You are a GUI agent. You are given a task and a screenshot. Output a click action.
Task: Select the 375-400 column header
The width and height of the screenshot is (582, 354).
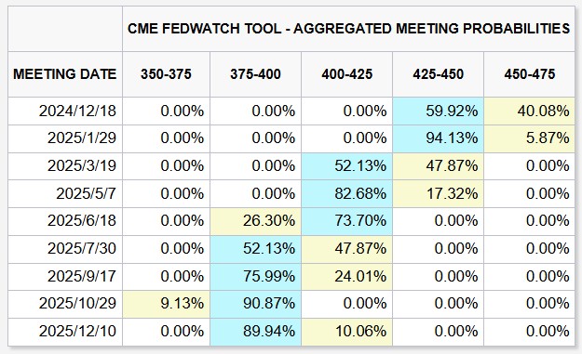[255, 74]
